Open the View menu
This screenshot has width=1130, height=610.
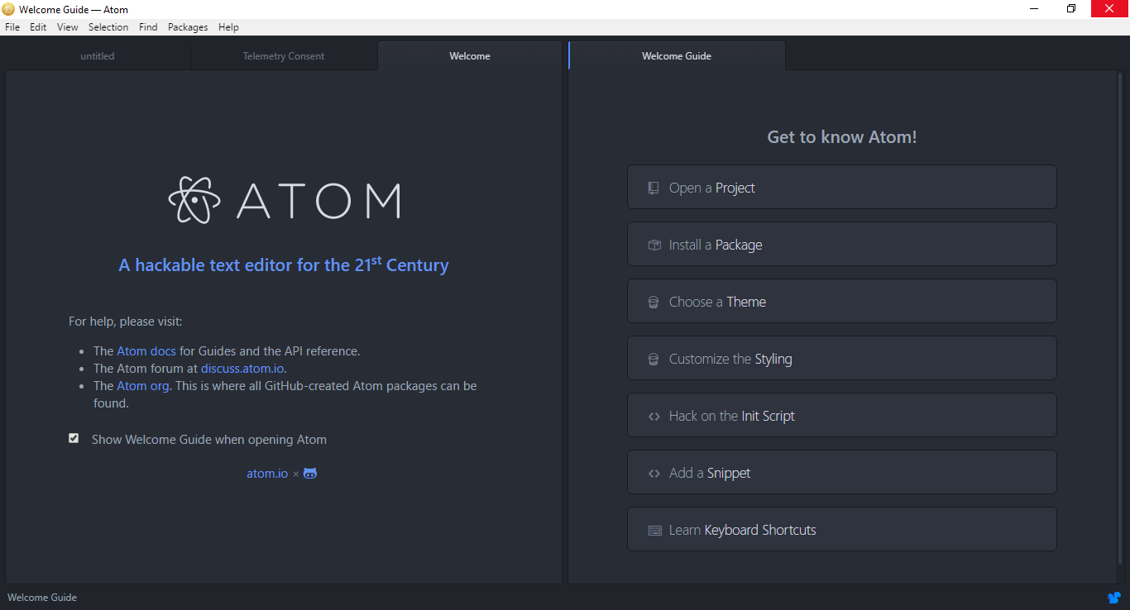tap(68, 27)
